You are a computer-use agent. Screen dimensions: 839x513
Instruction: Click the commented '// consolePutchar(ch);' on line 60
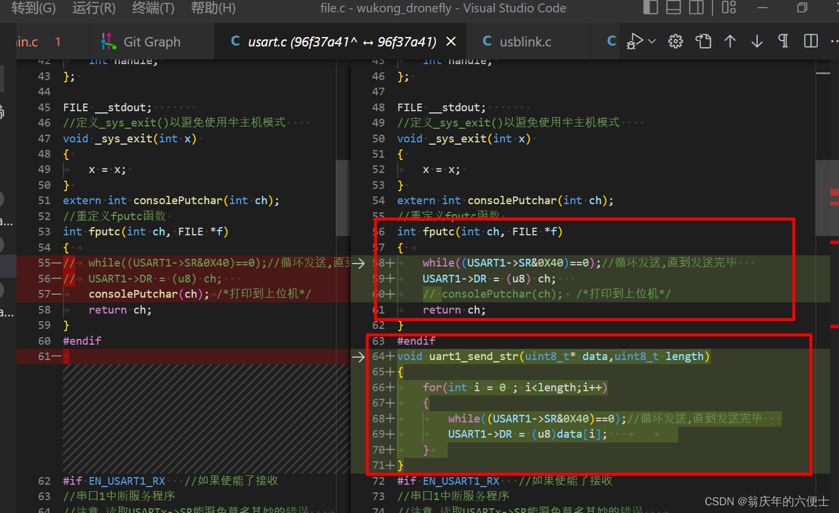pyautogui.click(x=492, y=294)
